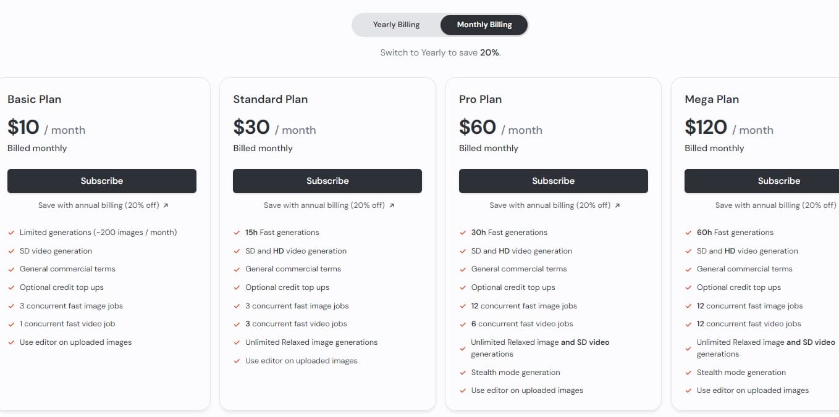Subscribe to the Basic Plan

click(x=102, y=181)
